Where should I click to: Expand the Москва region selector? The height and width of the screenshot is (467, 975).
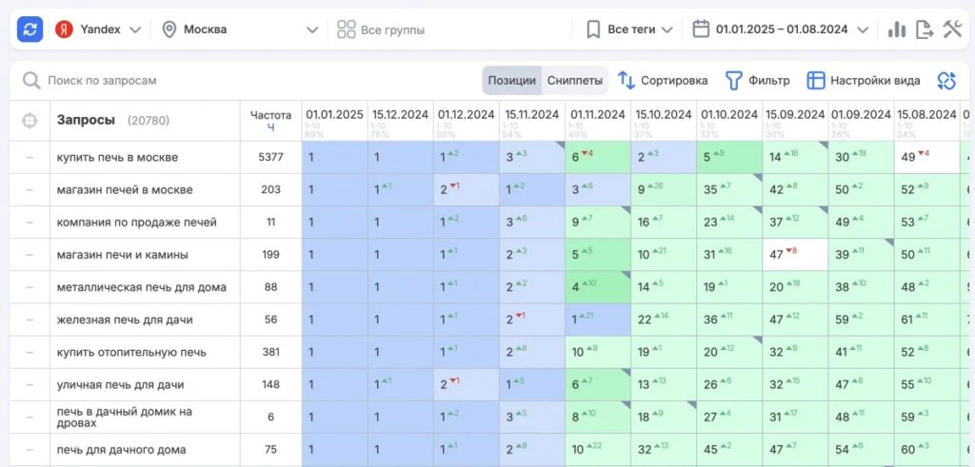[x=240, y=29]
